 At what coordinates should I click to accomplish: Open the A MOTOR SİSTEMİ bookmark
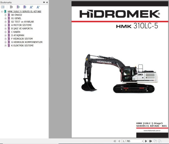(x=21, y=25)
